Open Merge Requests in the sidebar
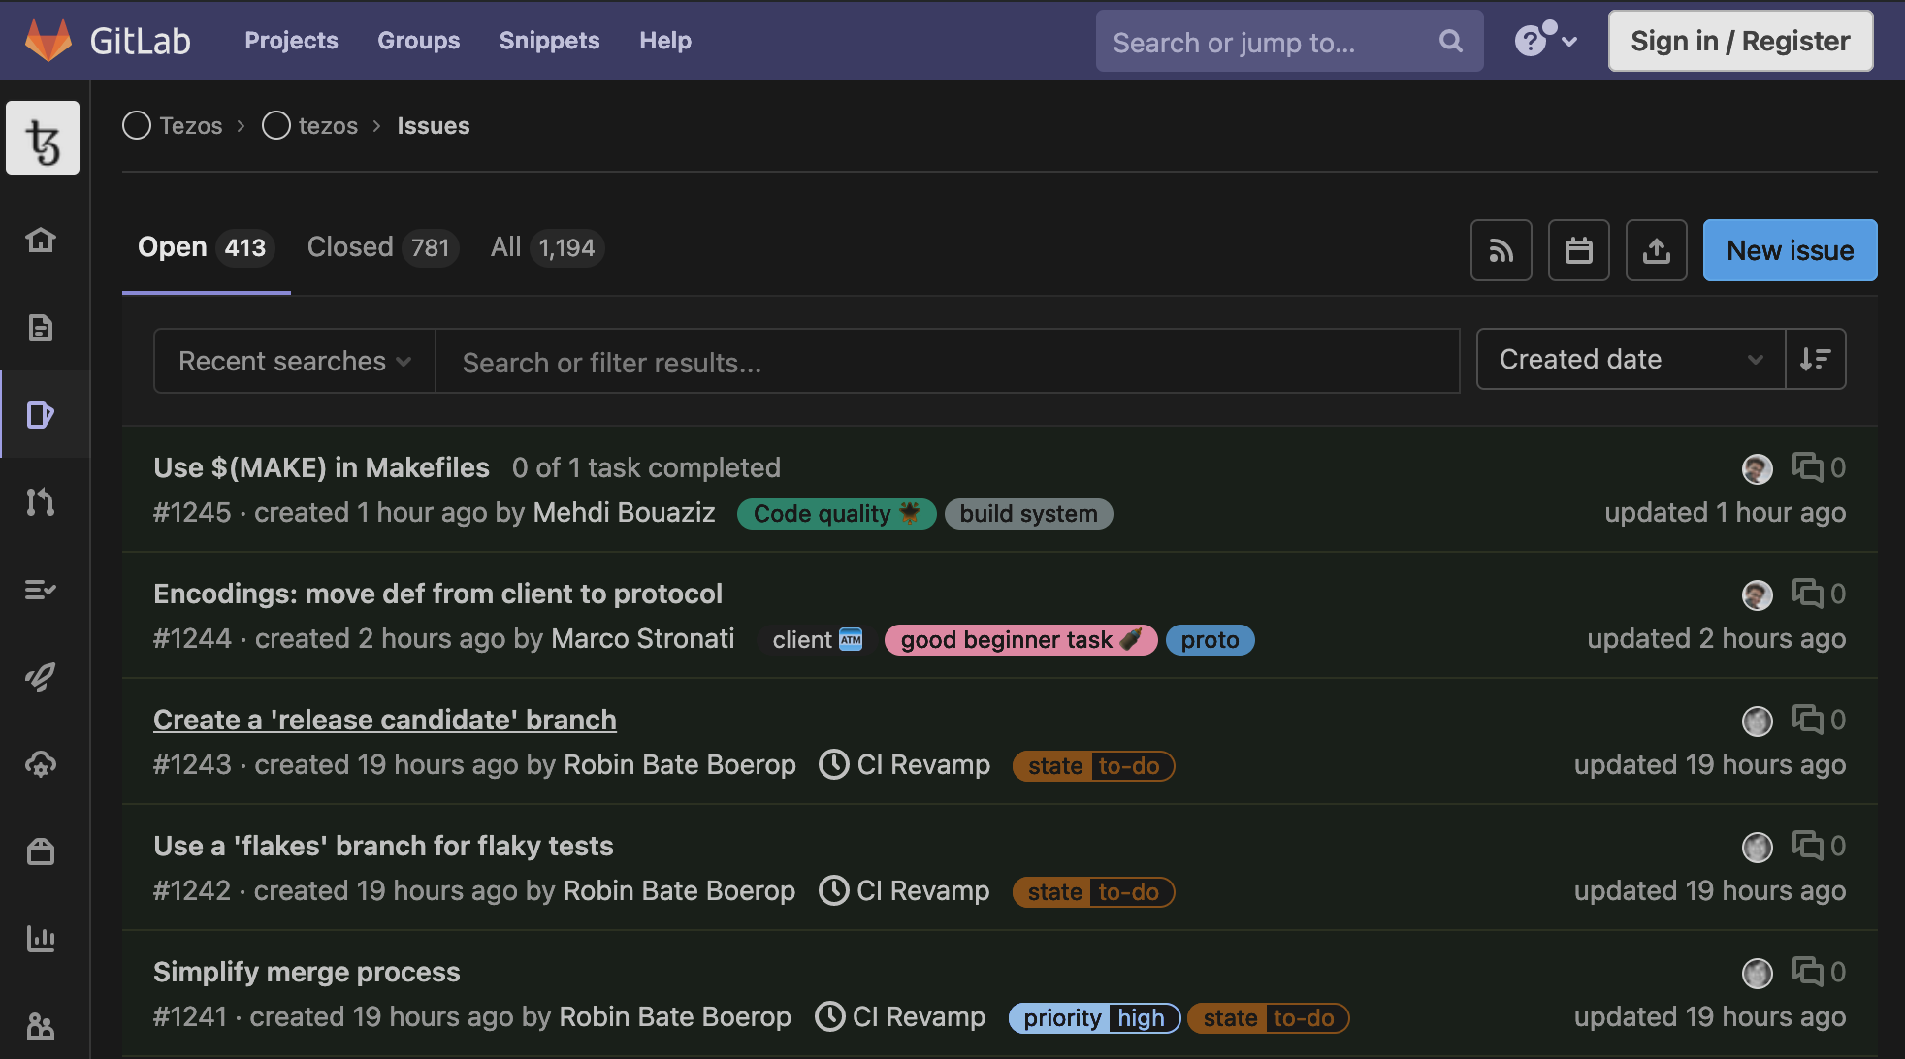The height and width of the screenshot is (1059, 1905). (41, 502)
